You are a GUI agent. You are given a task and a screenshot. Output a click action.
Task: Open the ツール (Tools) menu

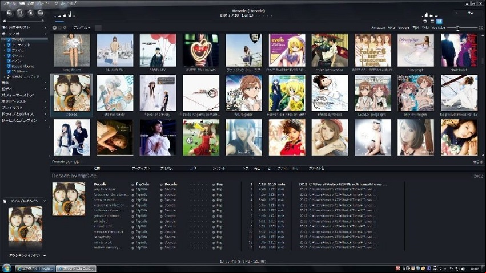click(59, 3)
